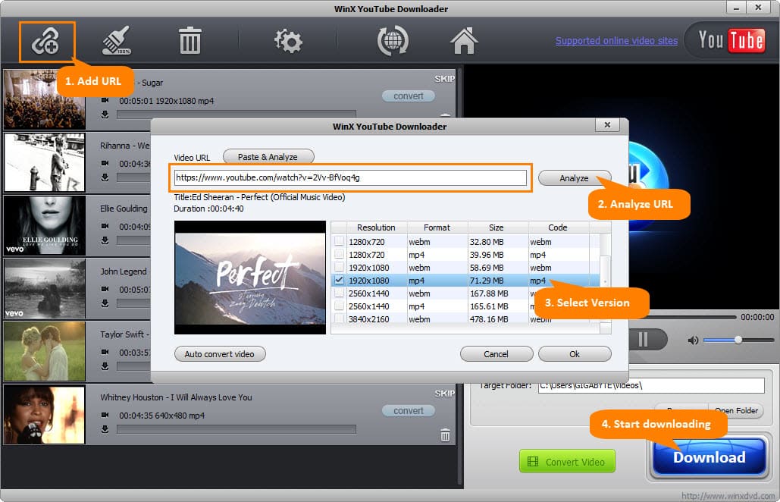Screen dimensions: 780x502
Task: Click camera icon on Whitney Houston row
Action: (x=105, y=415)
